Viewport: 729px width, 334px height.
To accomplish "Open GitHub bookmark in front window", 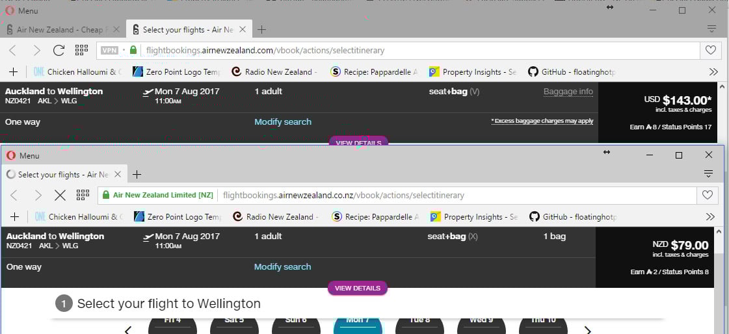I will [x=574, y=217].
